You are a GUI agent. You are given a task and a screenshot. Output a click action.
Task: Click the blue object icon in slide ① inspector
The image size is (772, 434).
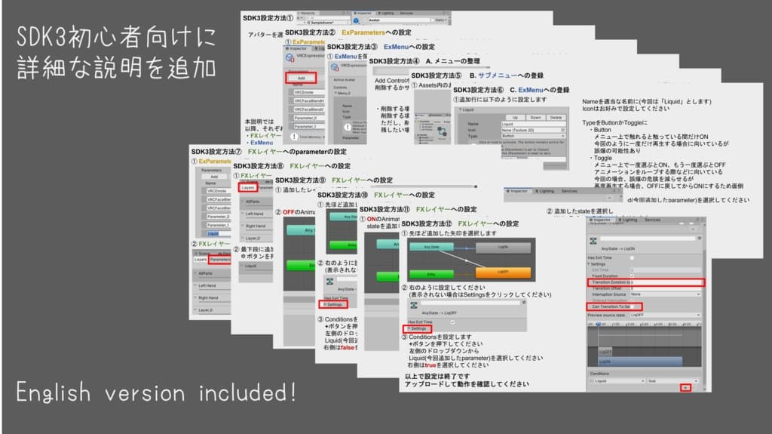pos(356,20)
